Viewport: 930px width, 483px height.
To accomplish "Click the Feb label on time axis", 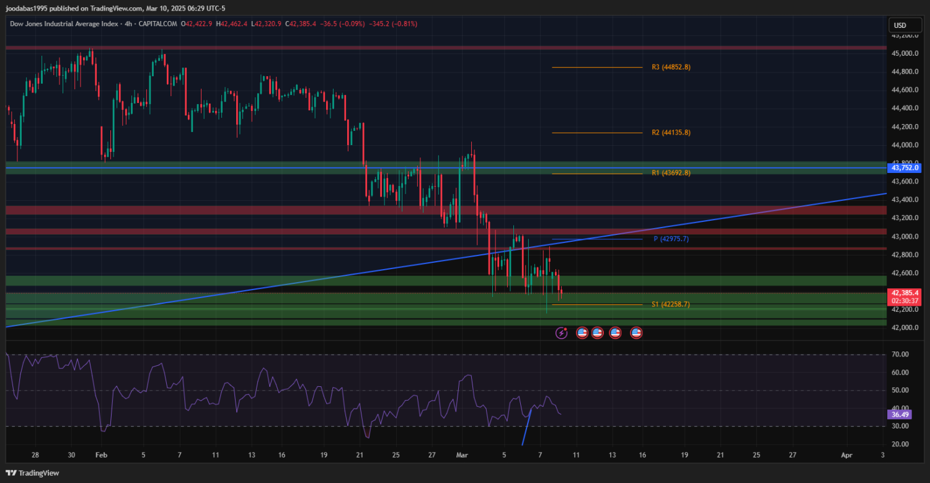I will (102, 454).
